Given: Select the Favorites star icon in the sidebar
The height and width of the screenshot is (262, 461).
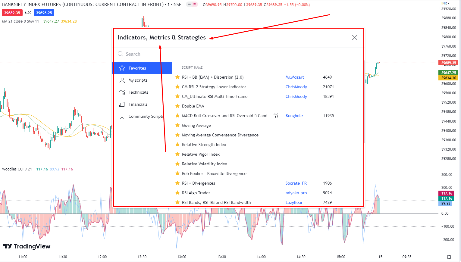Looking at the screenshot, I should click(122, 68).
